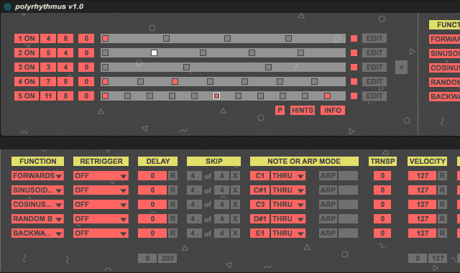Toggle the 1 ON track button

click(27, 38)
